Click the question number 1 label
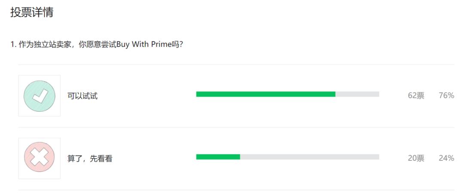The image size is (464, 193). (13, 45)
